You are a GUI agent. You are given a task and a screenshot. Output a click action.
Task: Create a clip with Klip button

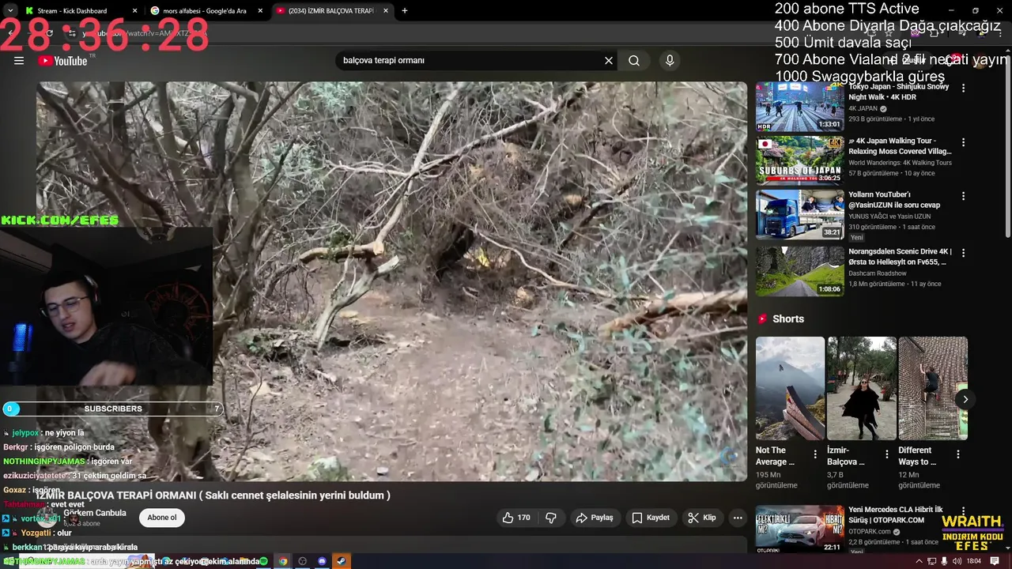[702, 518]
